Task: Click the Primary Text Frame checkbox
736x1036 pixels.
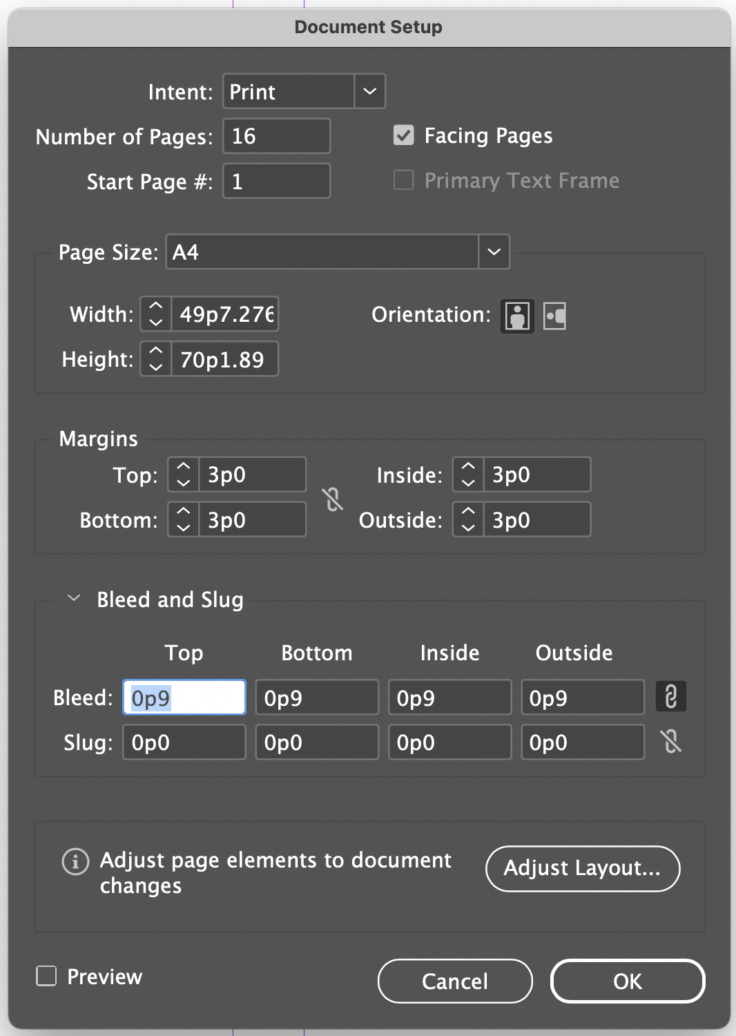Action: tap(404, 180)
